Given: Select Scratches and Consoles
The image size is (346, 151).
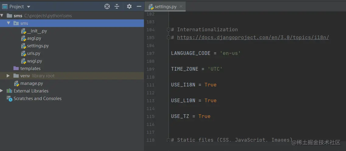Looking at the screenshot, I should (37, 99).
